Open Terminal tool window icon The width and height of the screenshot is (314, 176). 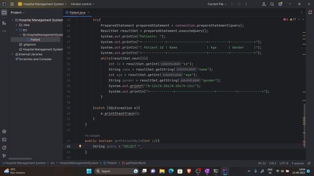4,140
